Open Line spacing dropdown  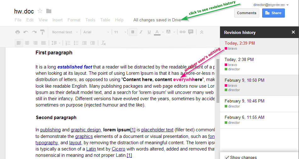(x=56, y=43)
